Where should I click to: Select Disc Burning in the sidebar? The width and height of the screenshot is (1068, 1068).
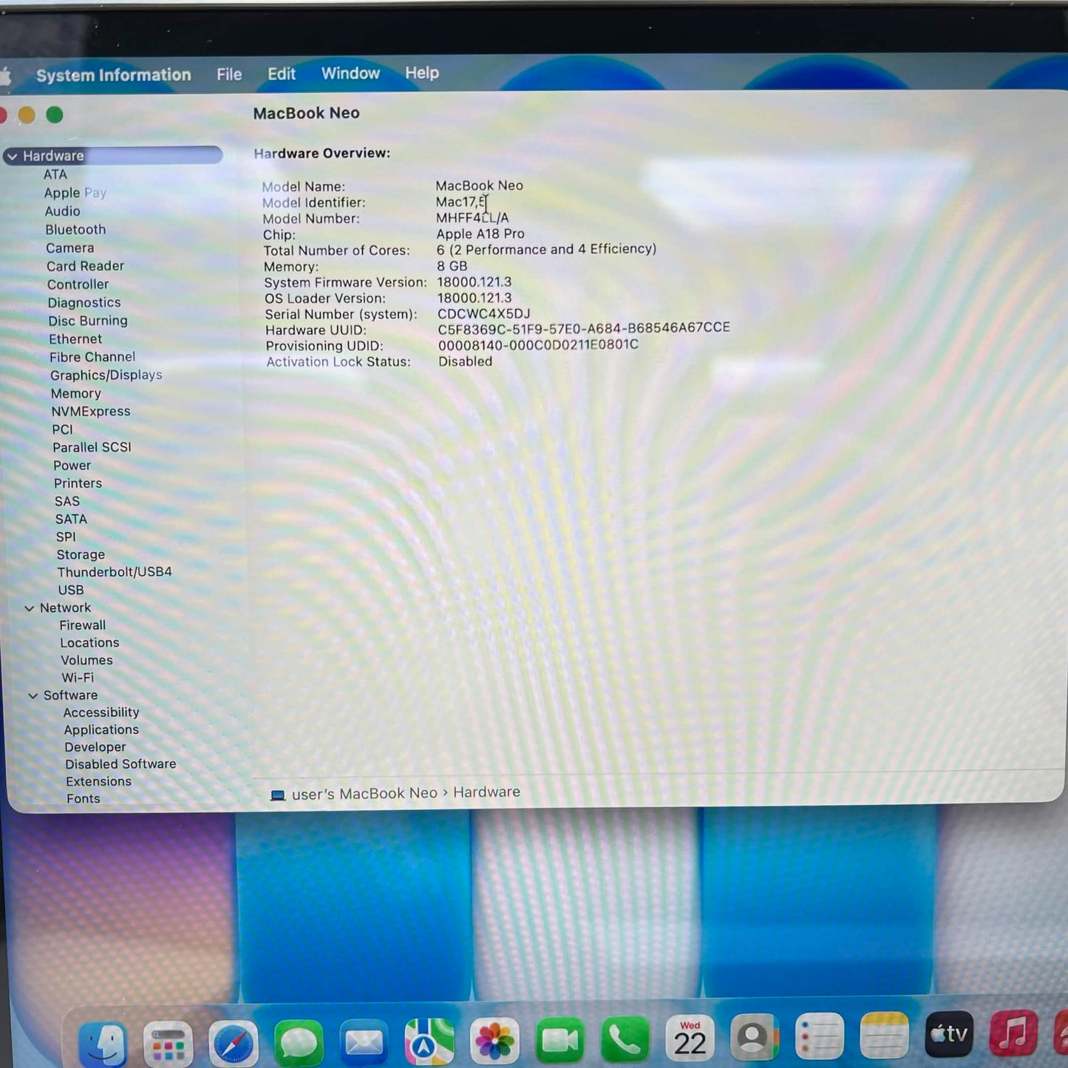[x=88, y=321]
